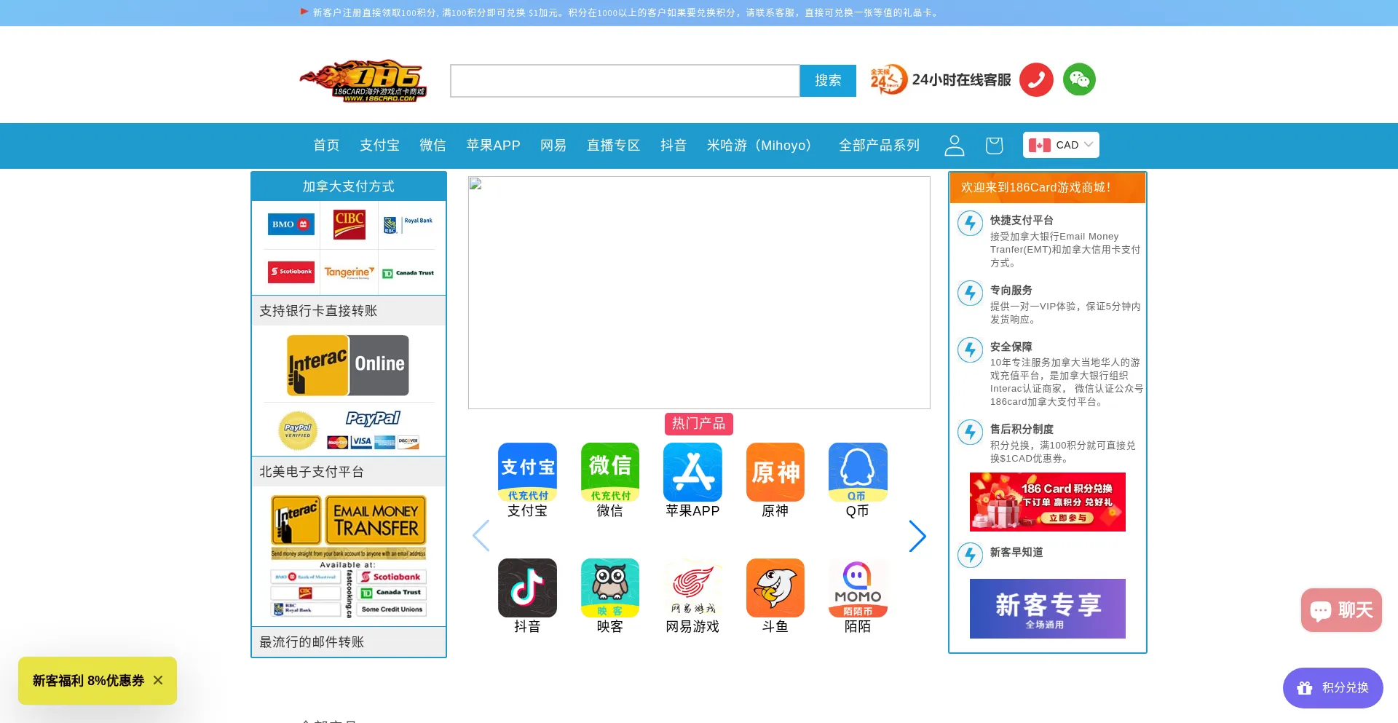Select the 抖音 TikTok product icon
Image resolution: width=1398 pixels, height=723 pixels.
(527, 588)
